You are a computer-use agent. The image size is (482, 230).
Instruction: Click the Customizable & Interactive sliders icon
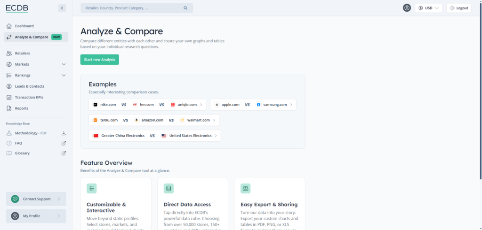pos(92,188)
